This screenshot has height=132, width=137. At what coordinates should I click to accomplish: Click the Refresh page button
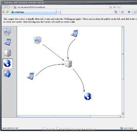[115, 7]
